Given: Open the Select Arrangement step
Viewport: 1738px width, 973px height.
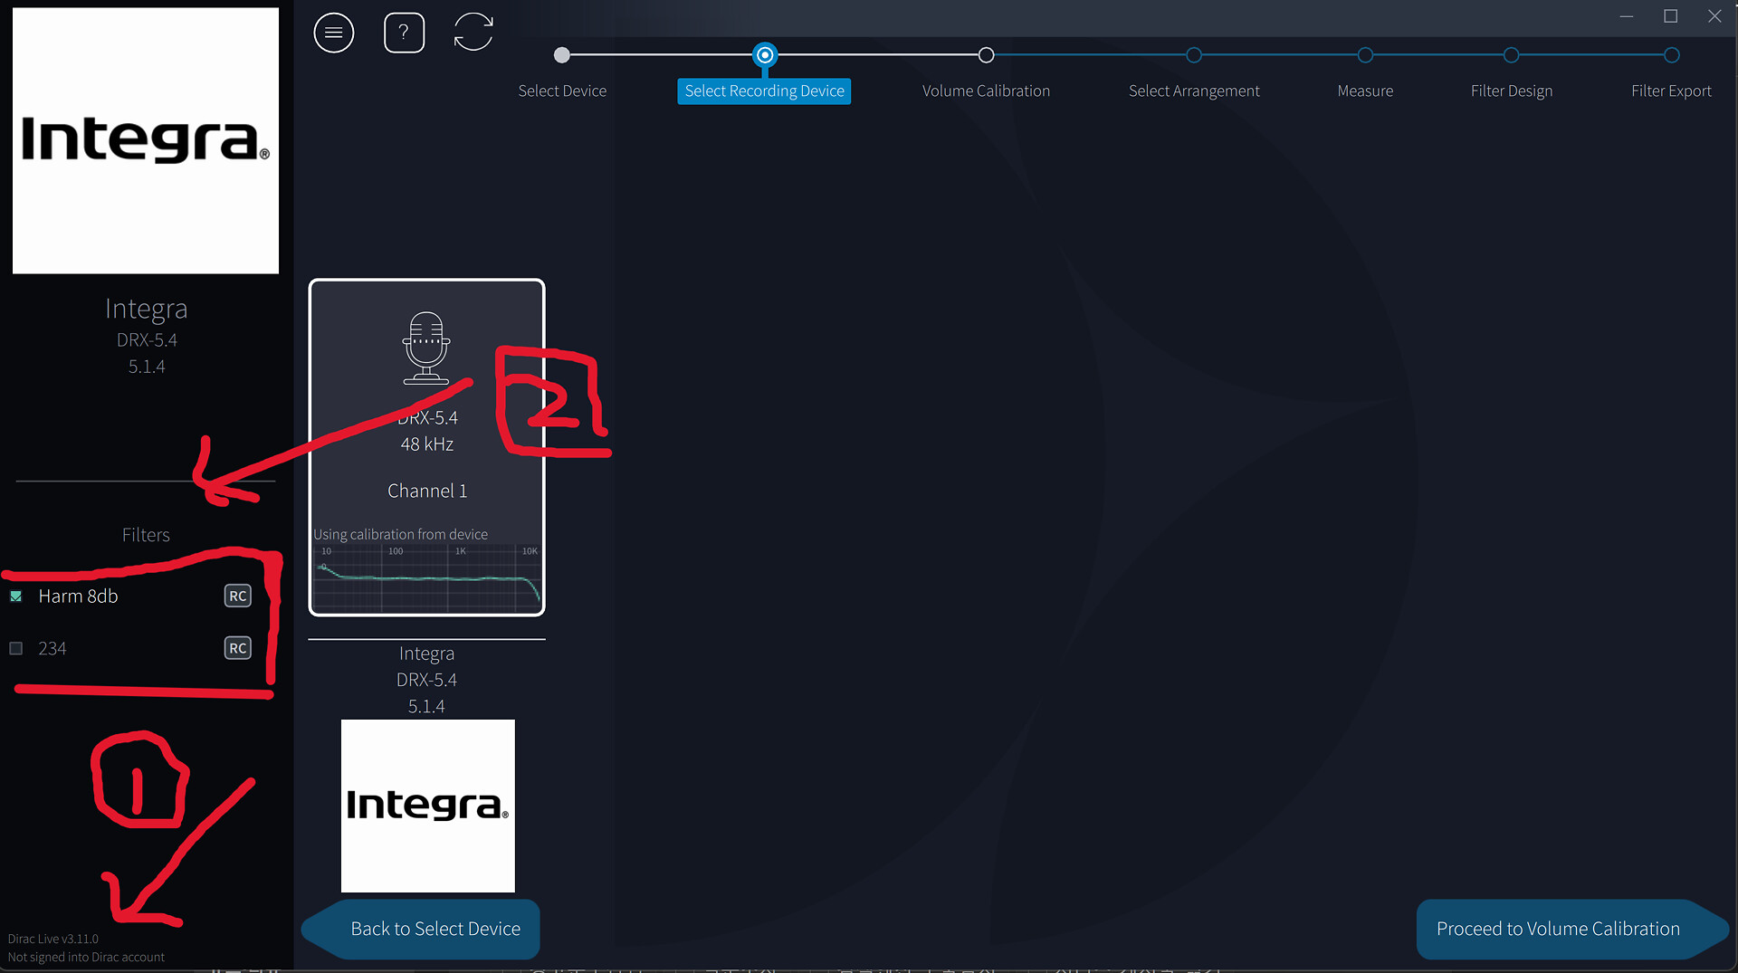Looking at the screenshot, I should (1194, 91).
